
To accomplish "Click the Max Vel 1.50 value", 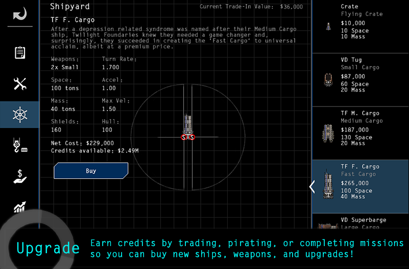I will point(109,109).
